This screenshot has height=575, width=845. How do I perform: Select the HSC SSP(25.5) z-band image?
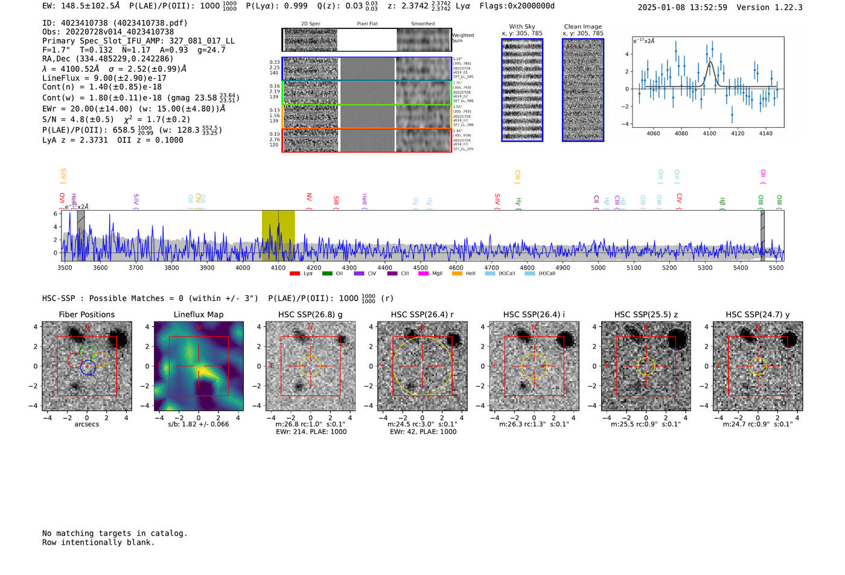(646, 366)
